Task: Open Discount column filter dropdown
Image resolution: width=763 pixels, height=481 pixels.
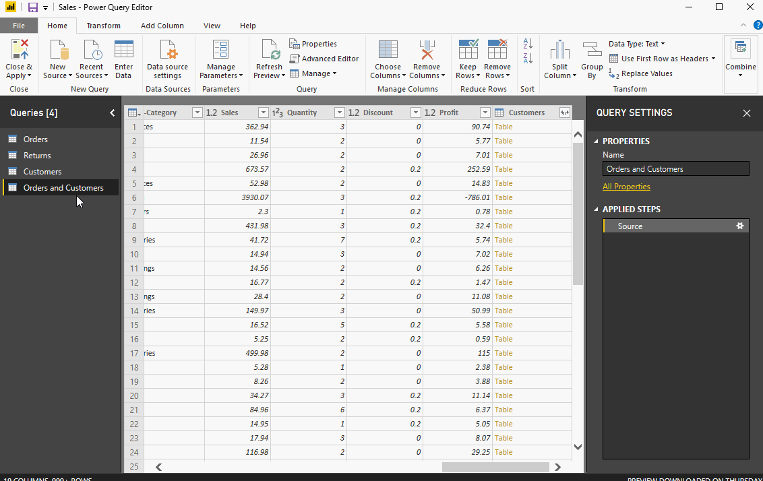Action: 416,113
